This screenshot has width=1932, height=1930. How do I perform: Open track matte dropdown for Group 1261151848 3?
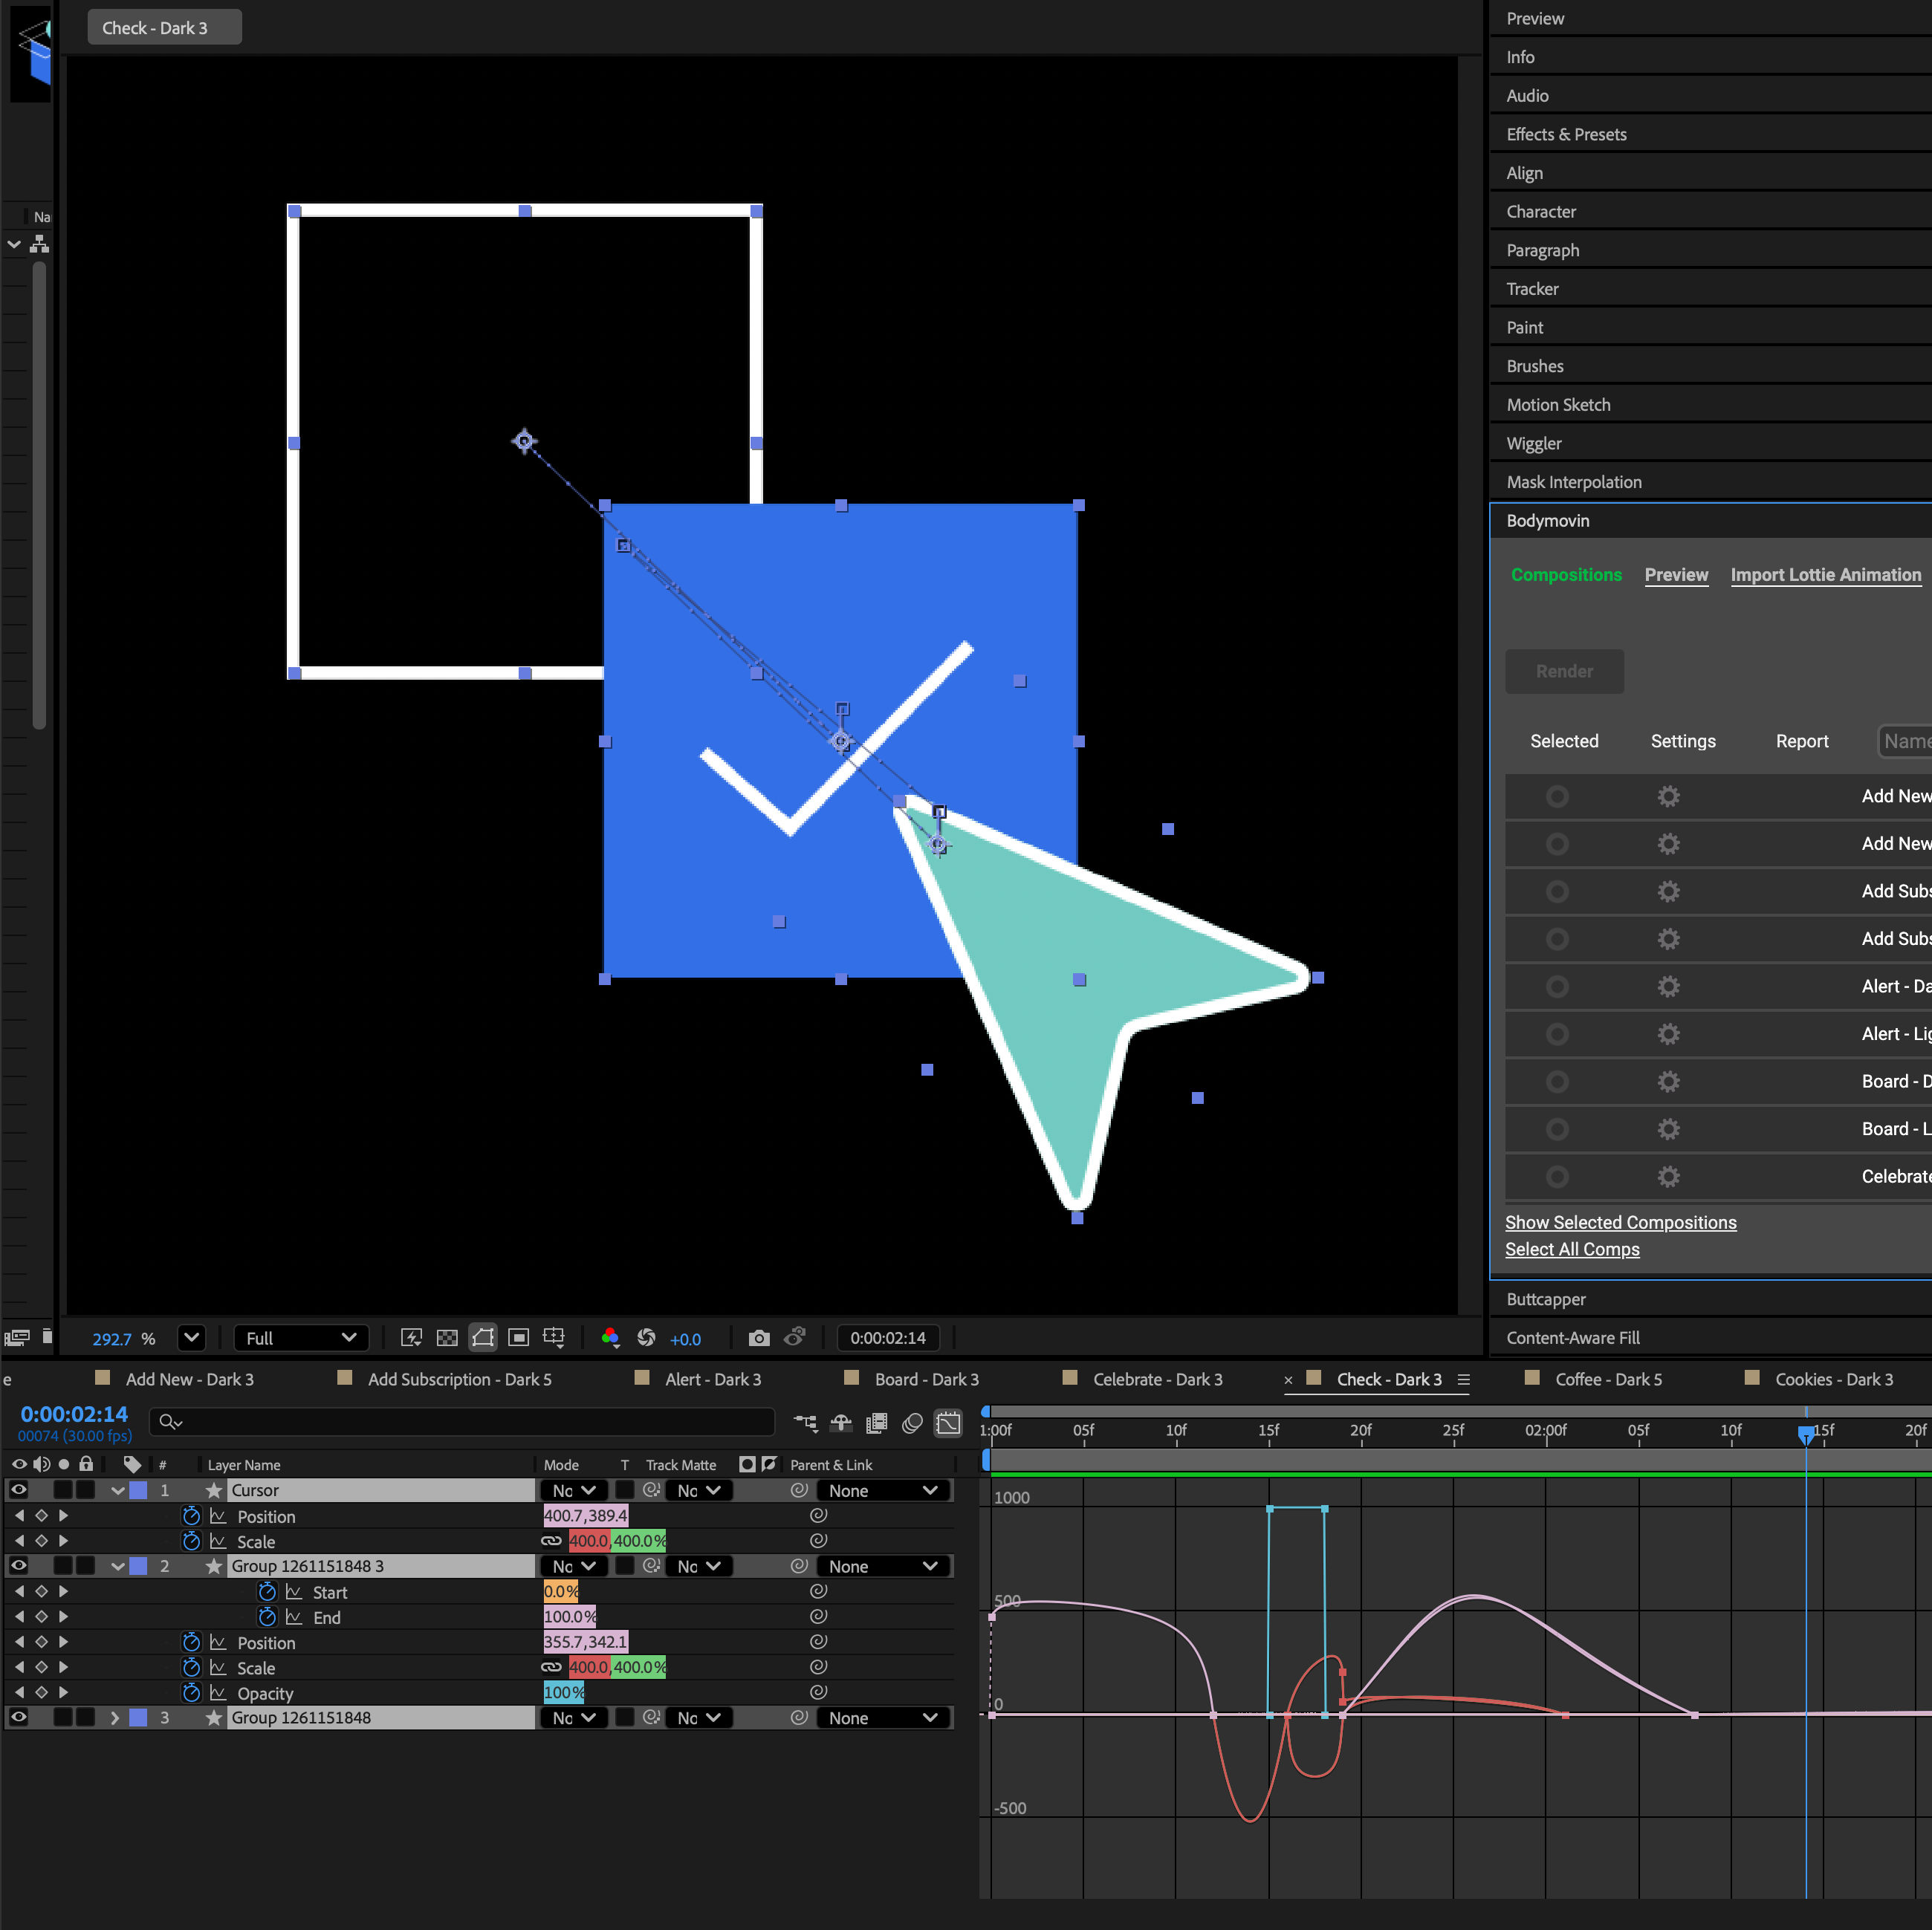click(698, 1566)
